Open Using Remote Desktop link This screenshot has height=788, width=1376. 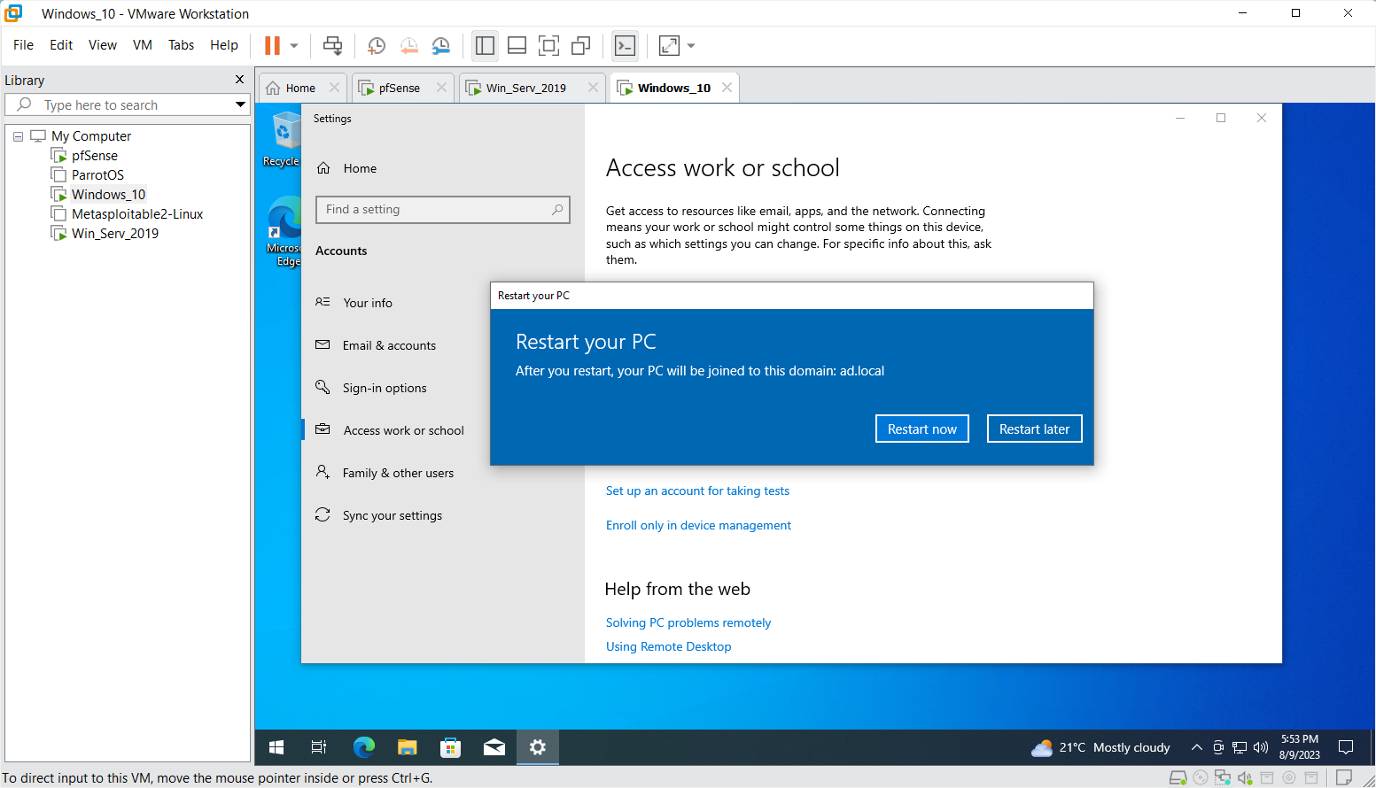669,646
